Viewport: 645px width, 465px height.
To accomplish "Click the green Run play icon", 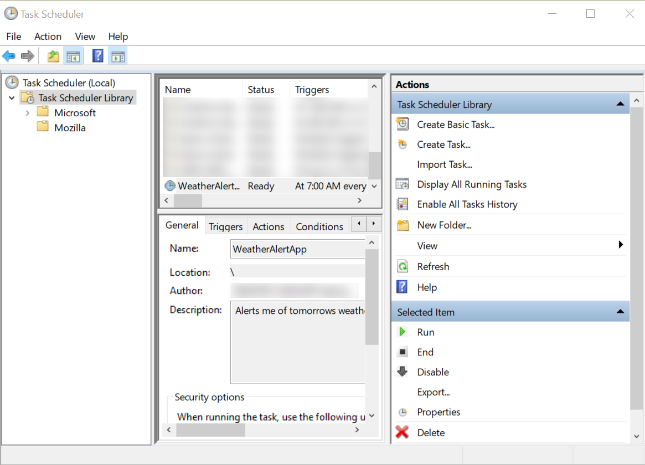I will [403, 332].
